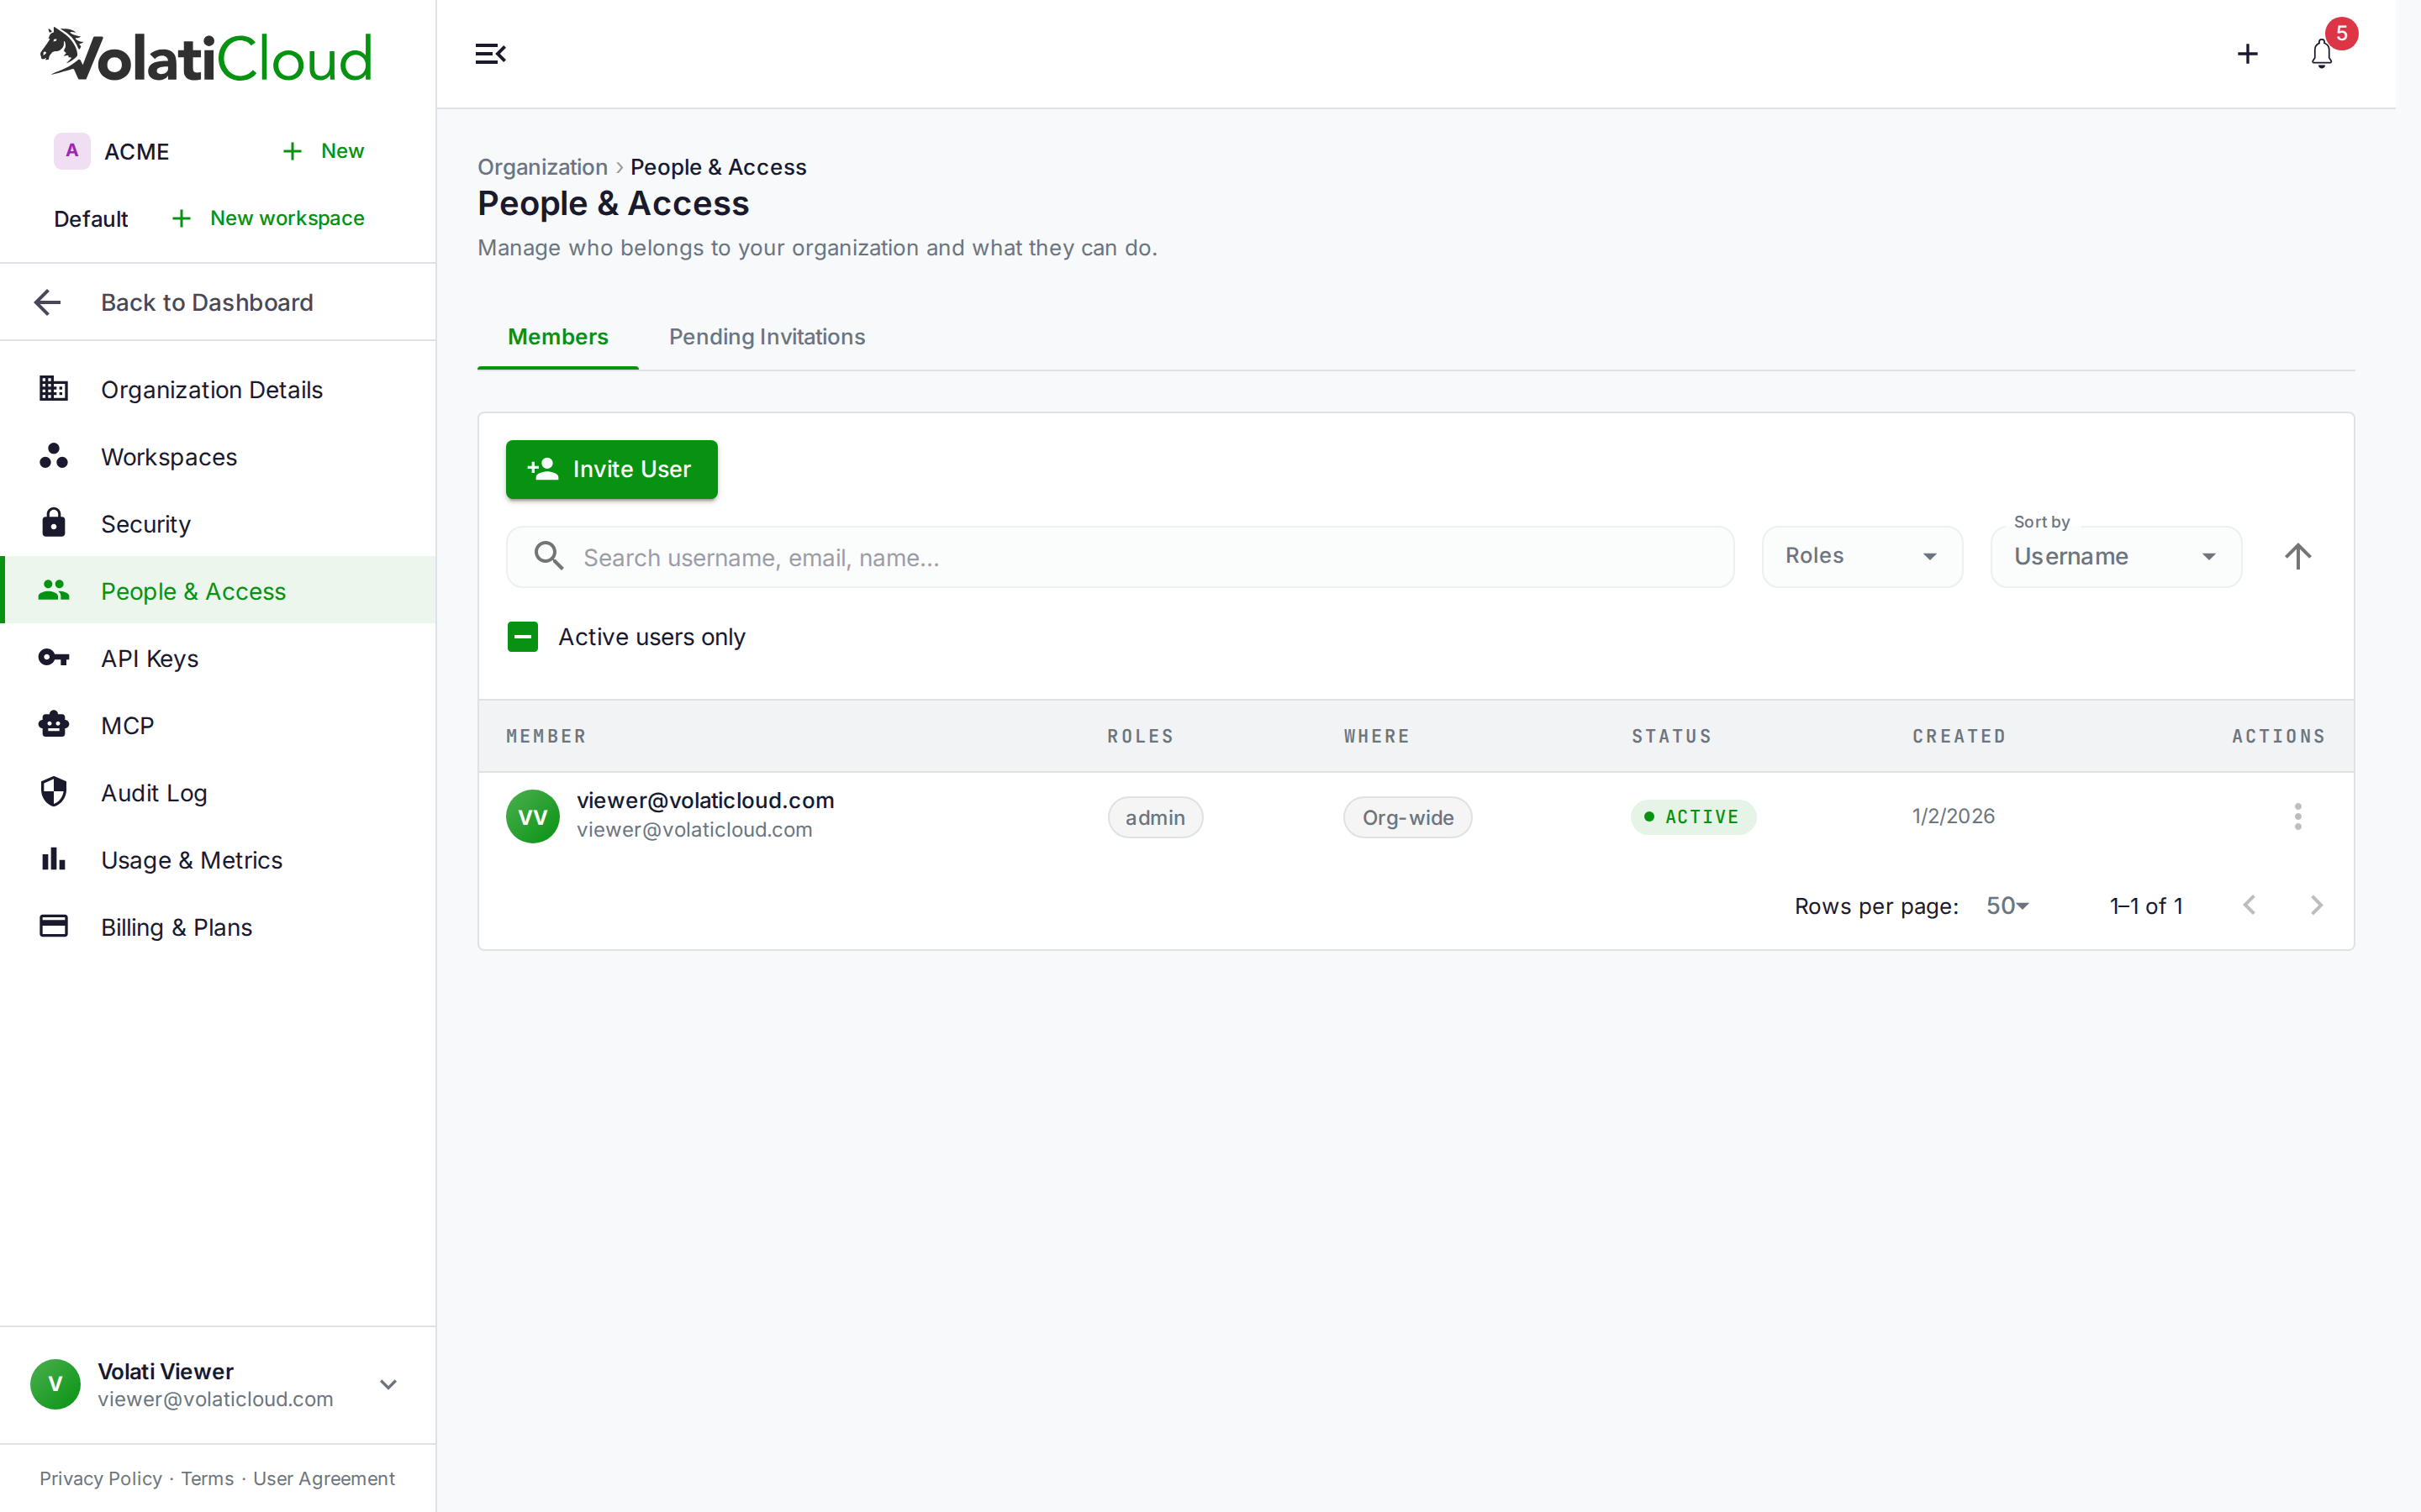2421x1512 pixels.
Task: Go to previous page of members
Action: [2250, 905]
